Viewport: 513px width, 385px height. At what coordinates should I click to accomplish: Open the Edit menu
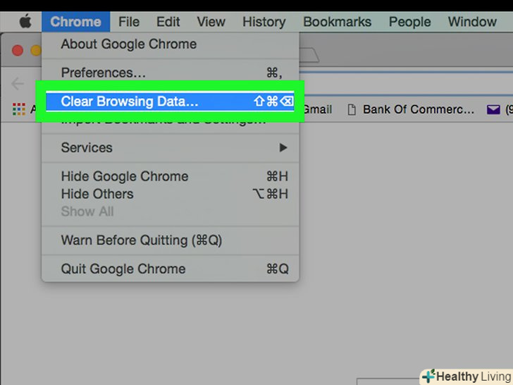coord(168,22)
